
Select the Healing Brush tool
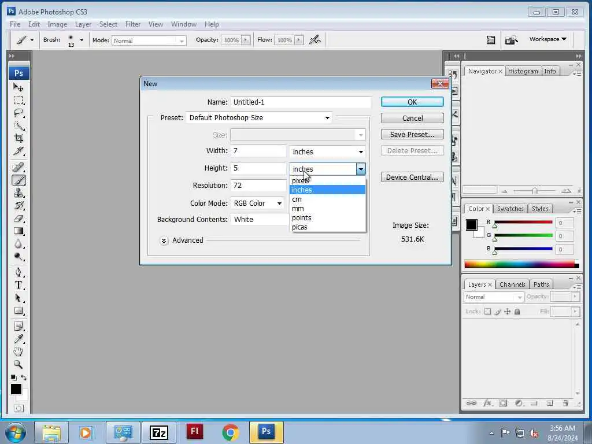click(18, 167)
